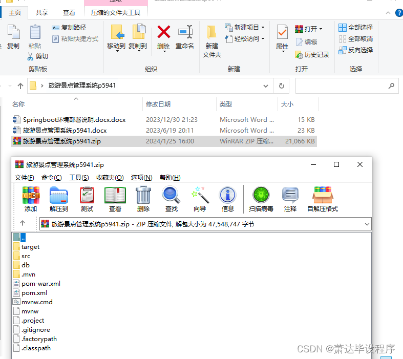This screenshot has height=359, width=403.
Task: Open the Explorer address bar history dropdown
Action: pyautogui.click(x=266, y=86)
